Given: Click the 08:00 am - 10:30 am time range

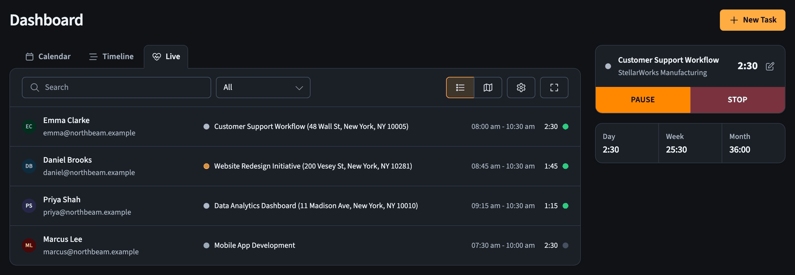Looking at the screenshot, I should click(503, 127).
